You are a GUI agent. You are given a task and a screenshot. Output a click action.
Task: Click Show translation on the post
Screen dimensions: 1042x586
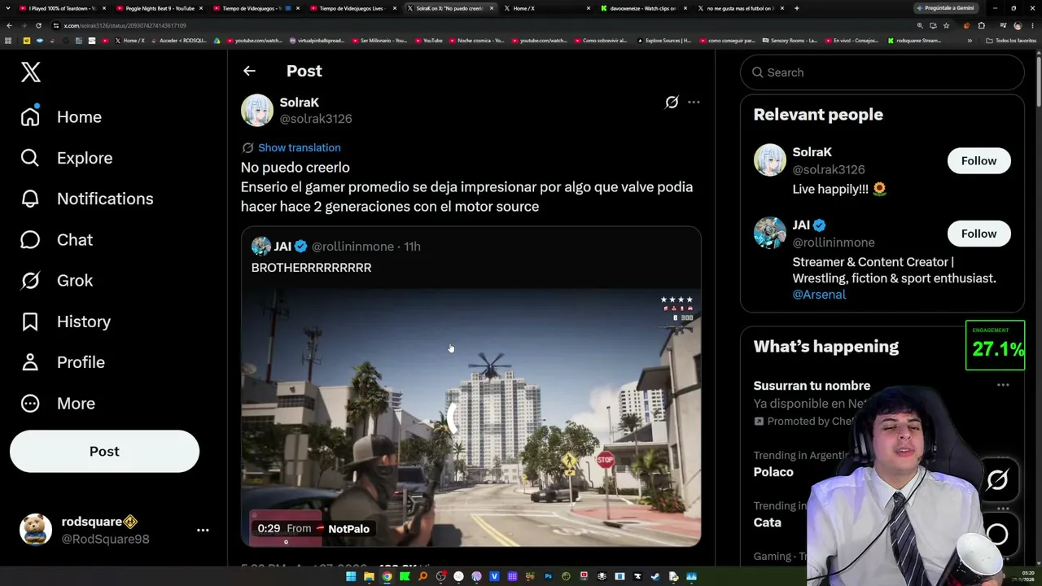click(299, 148)
